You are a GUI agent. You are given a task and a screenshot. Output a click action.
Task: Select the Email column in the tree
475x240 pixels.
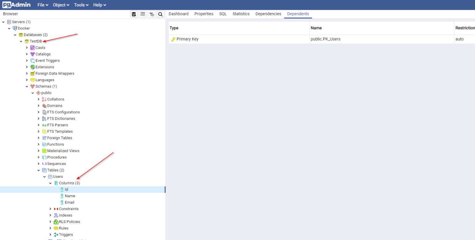pos(69,203)
